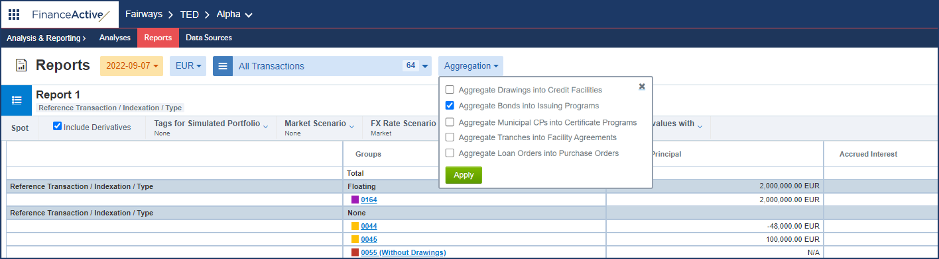The image size is (939, 259).
Task: Uncheck Aggregate Bonds into Issuing Programs
Action: pyautogui.click(x=450, y=106)
